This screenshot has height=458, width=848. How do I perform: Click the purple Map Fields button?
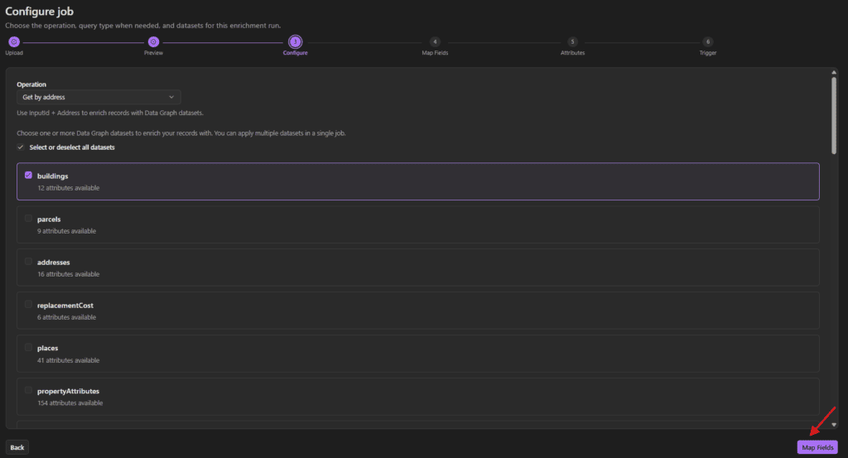point(817,447)
